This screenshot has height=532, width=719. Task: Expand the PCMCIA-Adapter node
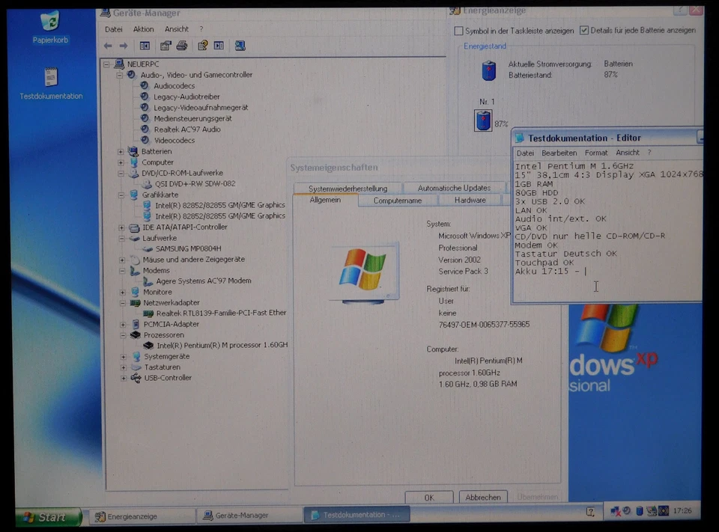(123, 325)
